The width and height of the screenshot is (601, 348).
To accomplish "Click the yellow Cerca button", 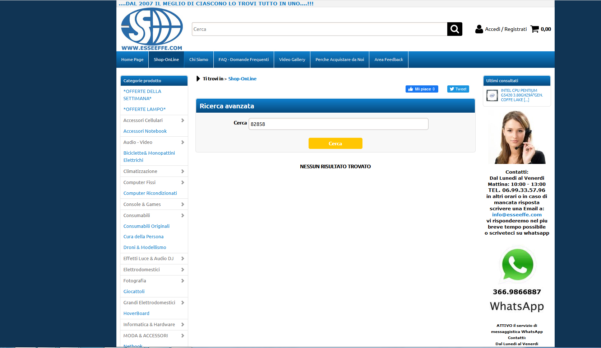I will coord(336,144).
